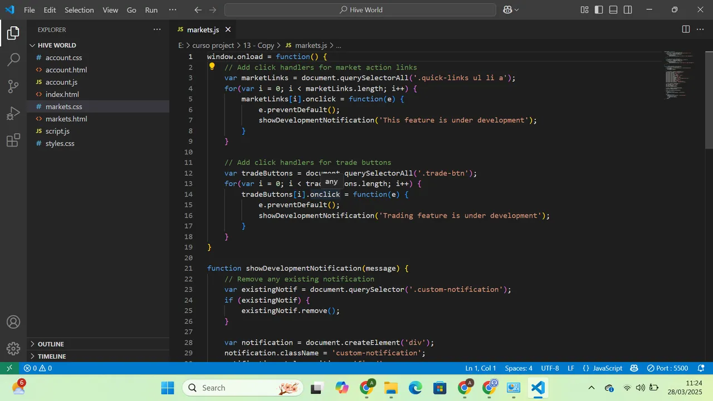This screenshot has width=713, height=401.
Task: Click the Hive World command center search box
Action: point(360,10)
